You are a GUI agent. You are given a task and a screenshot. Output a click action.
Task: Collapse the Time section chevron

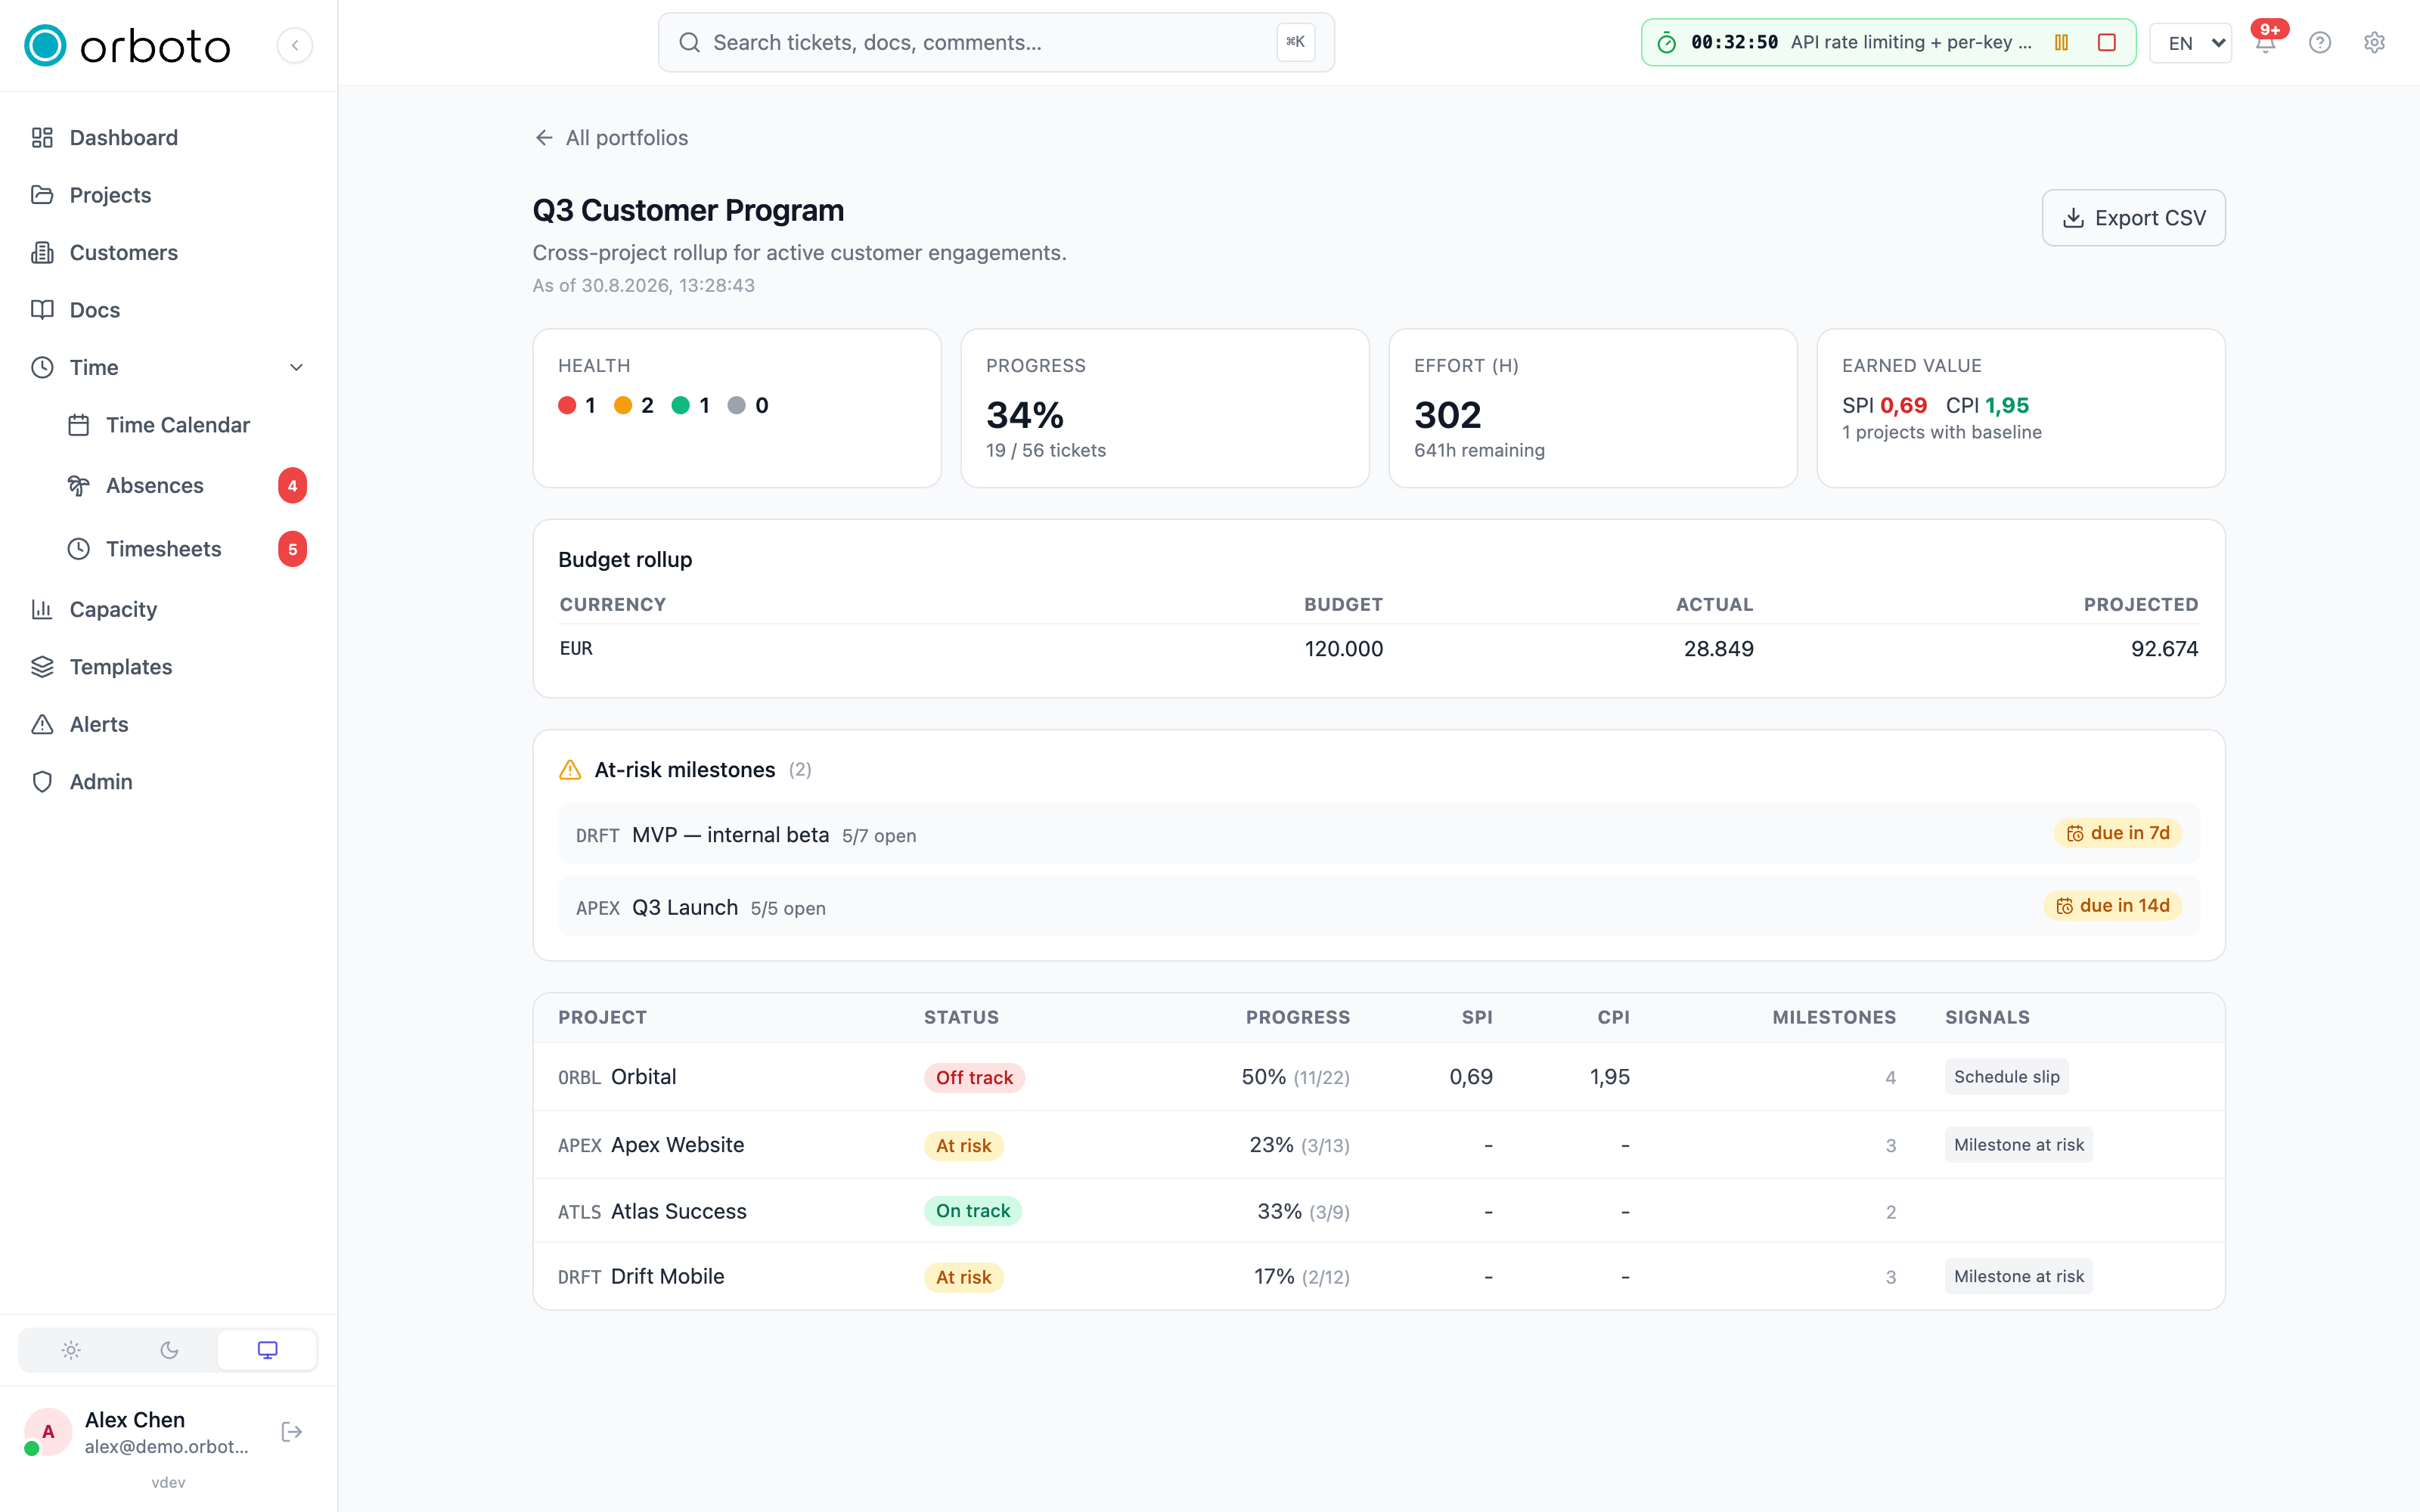(x=296, y=367)
